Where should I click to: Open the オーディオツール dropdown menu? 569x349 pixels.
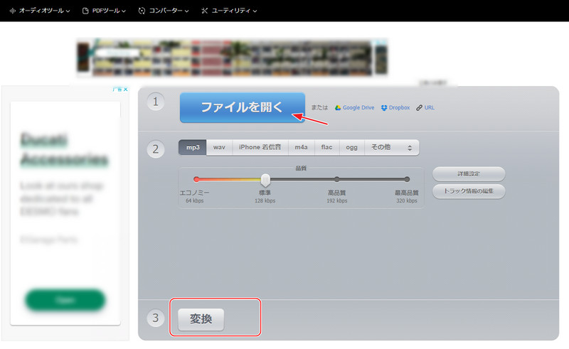[43, 11]
